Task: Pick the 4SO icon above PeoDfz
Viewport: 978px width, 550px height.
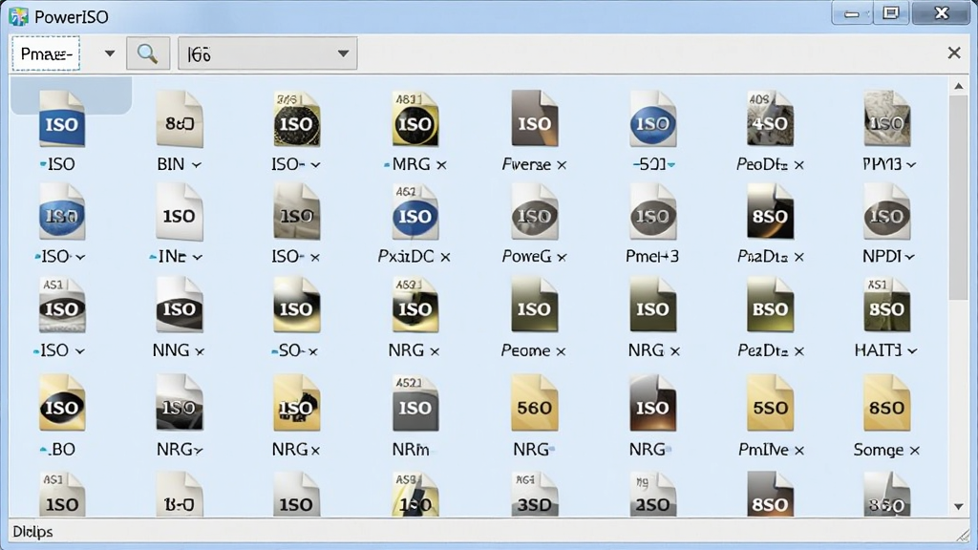Action: tap(771, 119)
